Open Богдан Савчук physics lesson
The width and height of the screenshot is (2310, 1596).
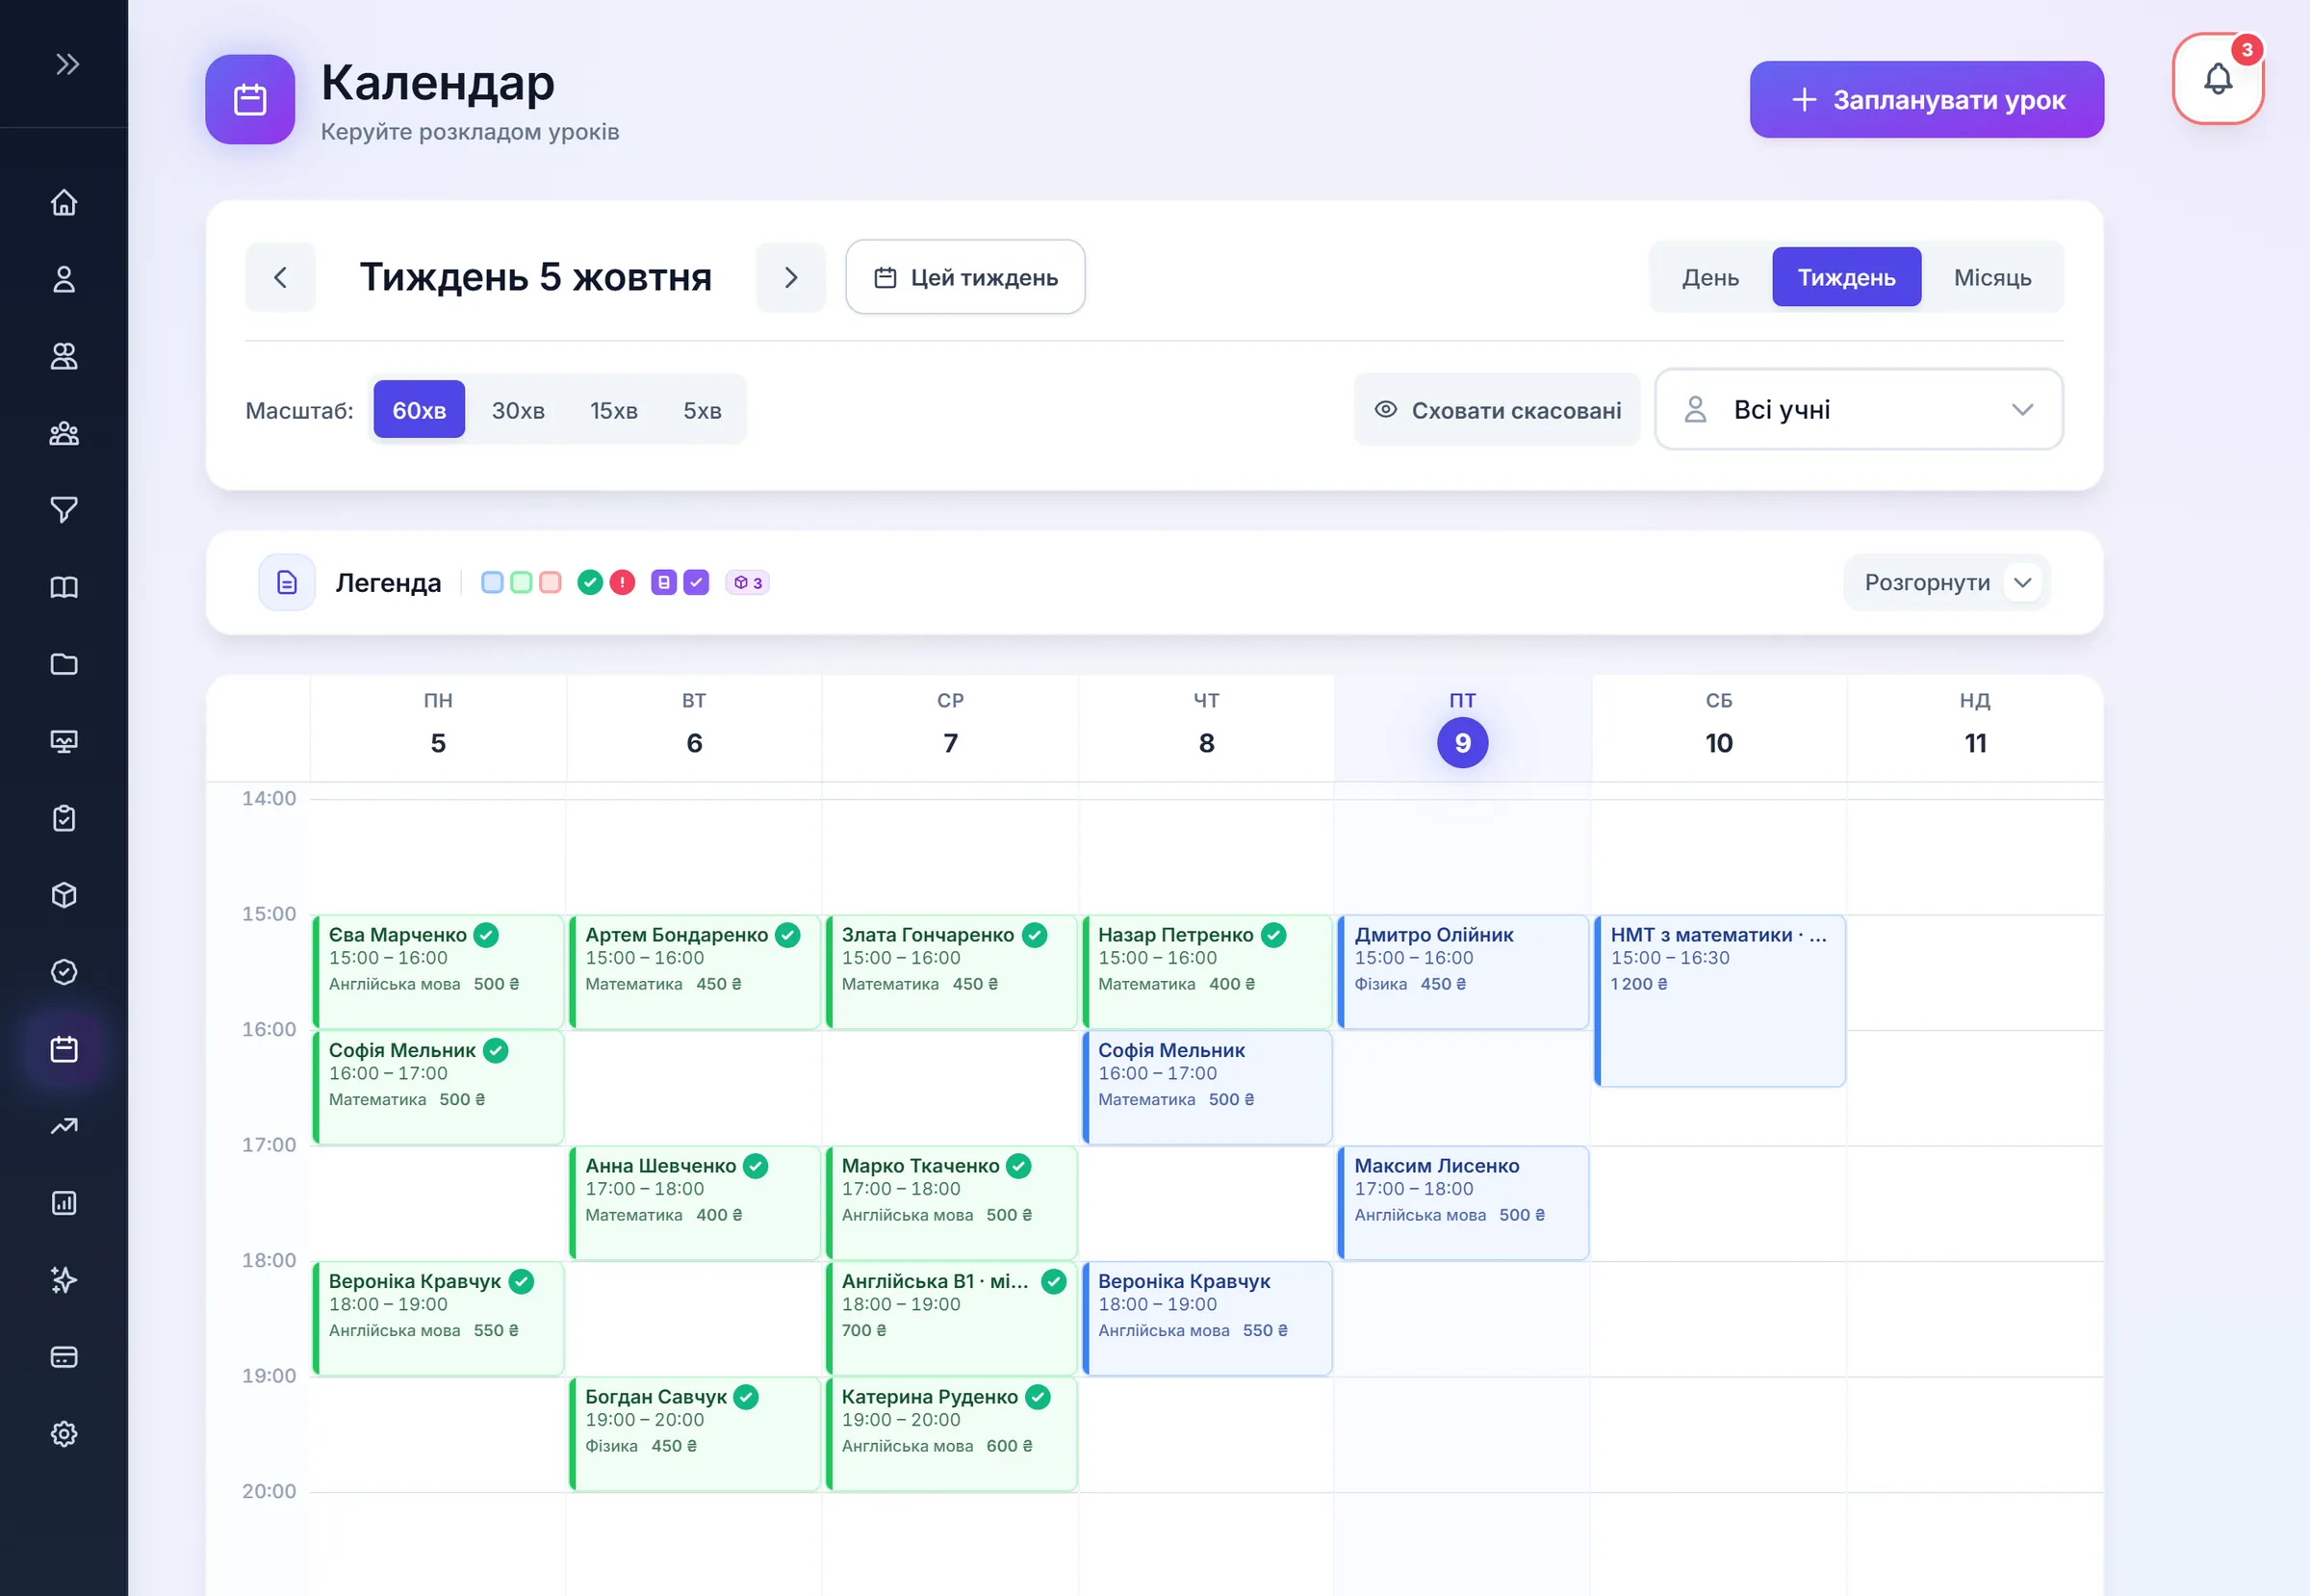694,1434
